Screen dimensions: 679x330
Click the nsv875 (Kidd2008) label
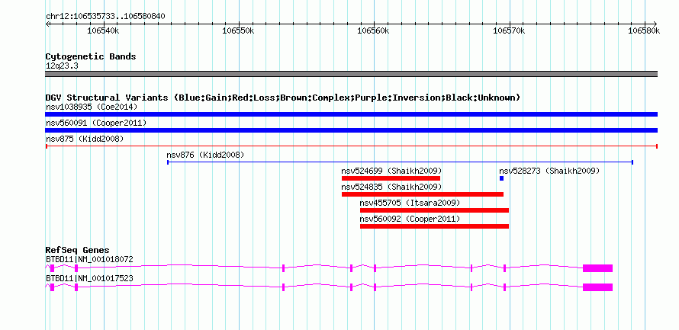tap(85, 139)
